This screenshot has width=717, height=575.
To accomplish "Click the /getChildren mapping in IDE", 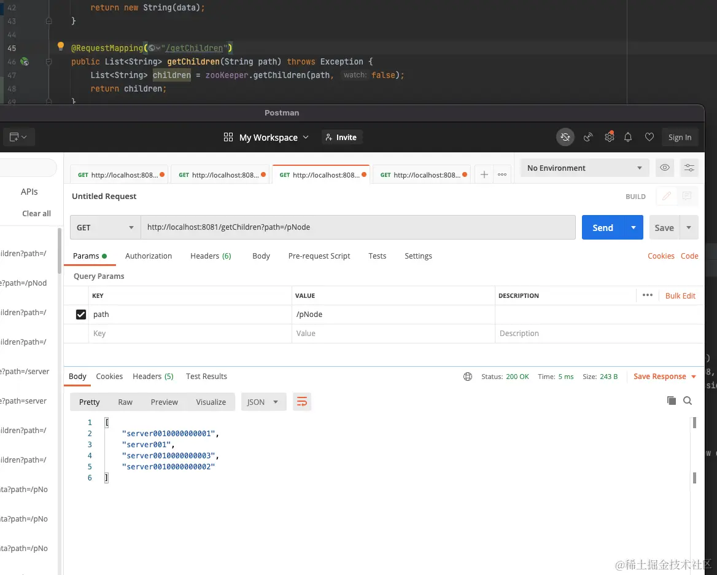I will (195, 48).
